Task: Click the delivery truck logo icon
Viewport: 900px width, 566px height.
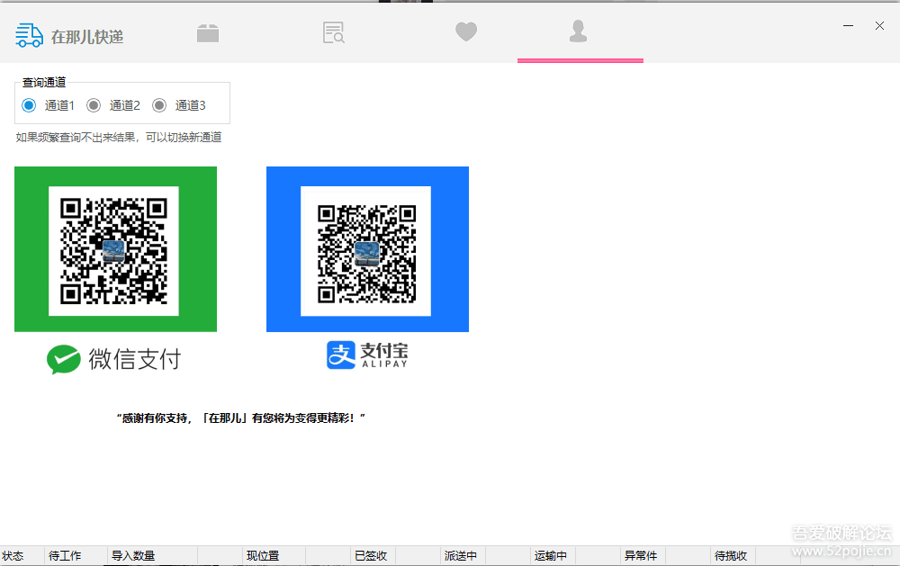Action: click(28, 34)
